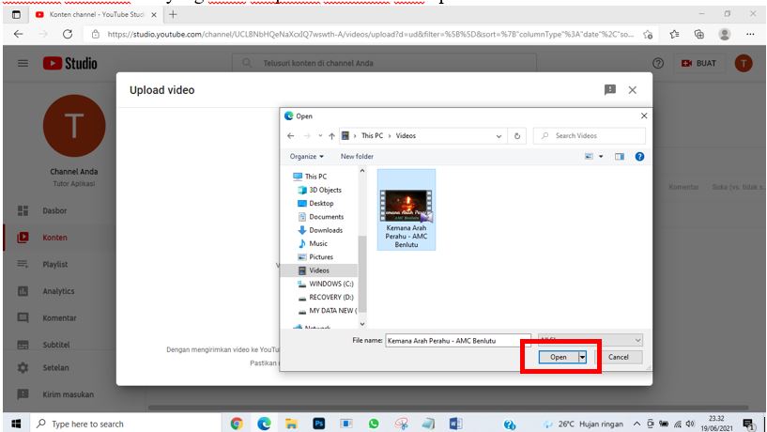Click the File name input field
The image size is (767, 432).
[455, 340]
